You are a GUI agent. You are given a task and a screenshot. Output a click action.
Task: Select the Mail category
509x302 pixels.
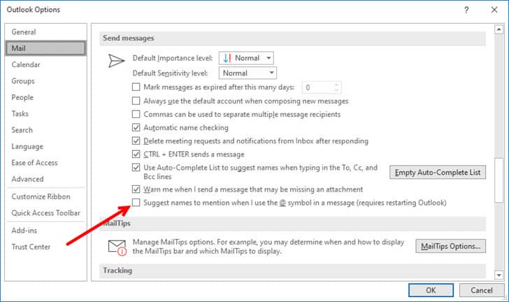click(x=45, y=48)
